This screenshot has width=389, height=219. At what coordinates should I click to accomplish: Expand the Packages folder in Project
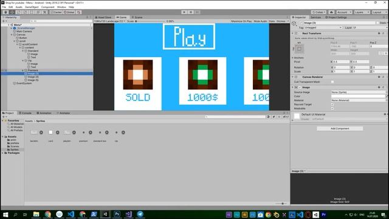click(x=2, y=153)
